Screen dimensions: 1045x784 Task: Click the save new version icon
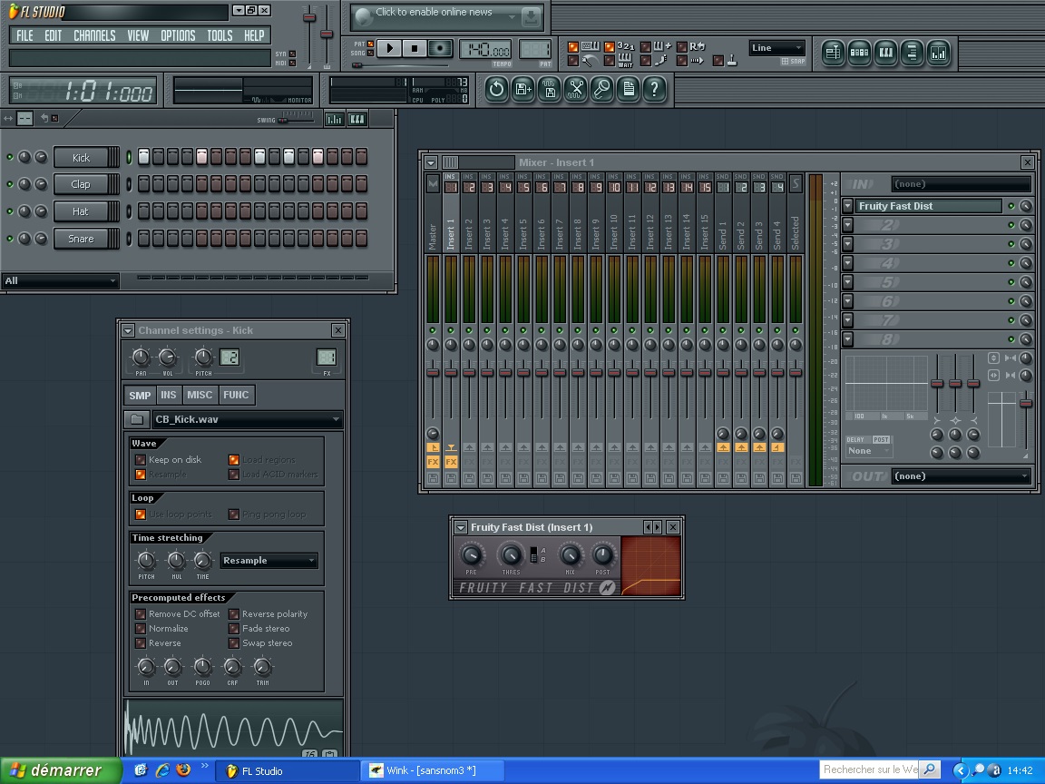[x=523, y=89]
